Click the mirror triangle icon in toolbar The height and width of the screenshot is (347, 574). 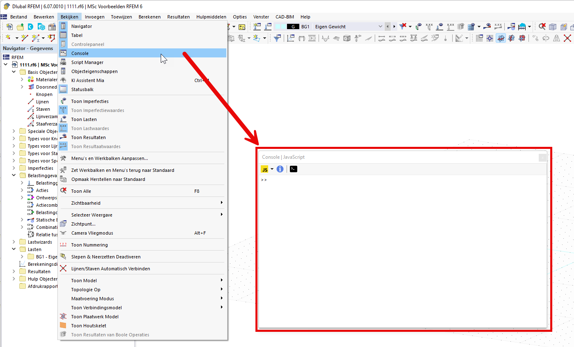click(556, 38)
